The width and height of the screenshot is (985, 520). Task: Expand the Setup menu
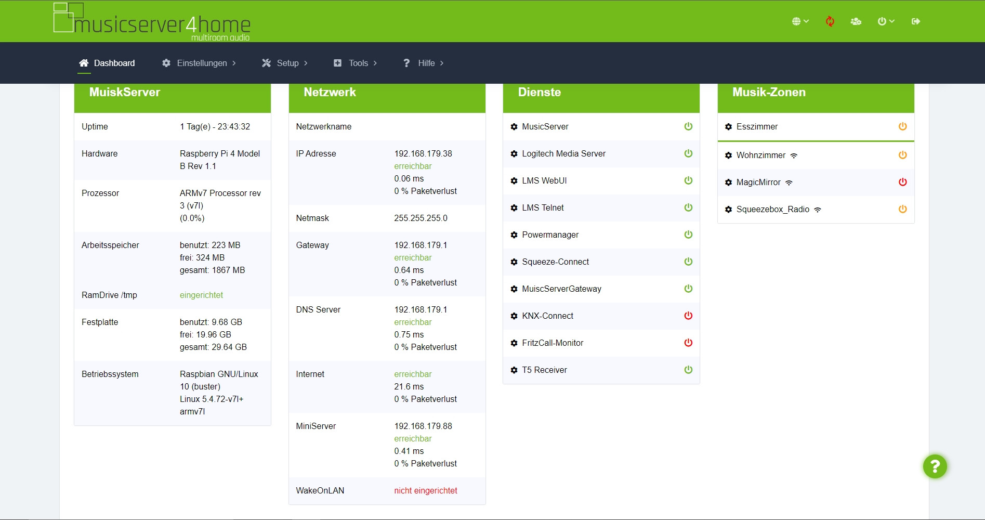point(285,63)
